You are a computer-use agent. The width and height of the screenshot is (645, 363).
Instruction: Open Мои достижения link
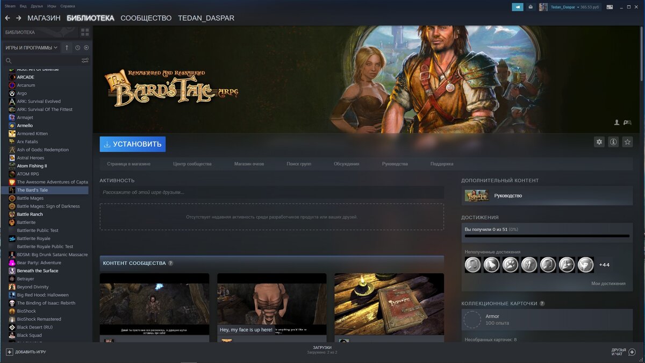click(608, 283)
